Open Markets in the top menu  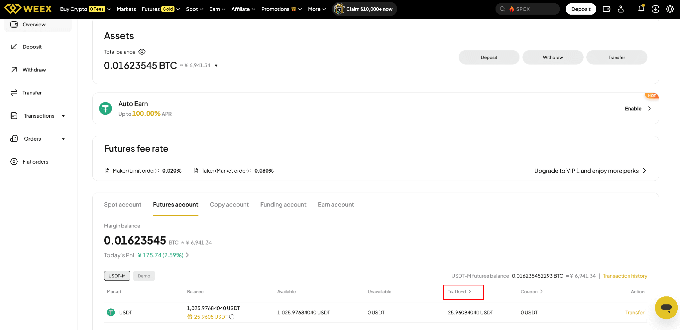pyautogui.click(x=126, y=9)
